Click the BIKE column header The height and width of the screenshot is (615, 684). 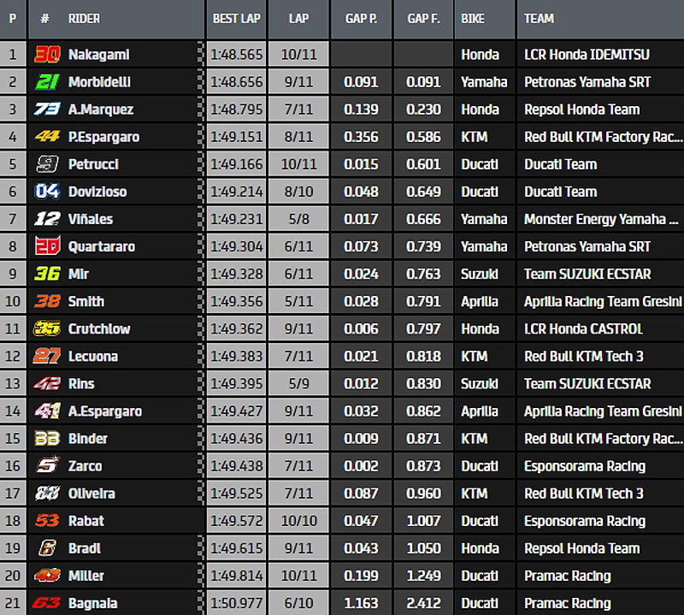tap(473, 18)
